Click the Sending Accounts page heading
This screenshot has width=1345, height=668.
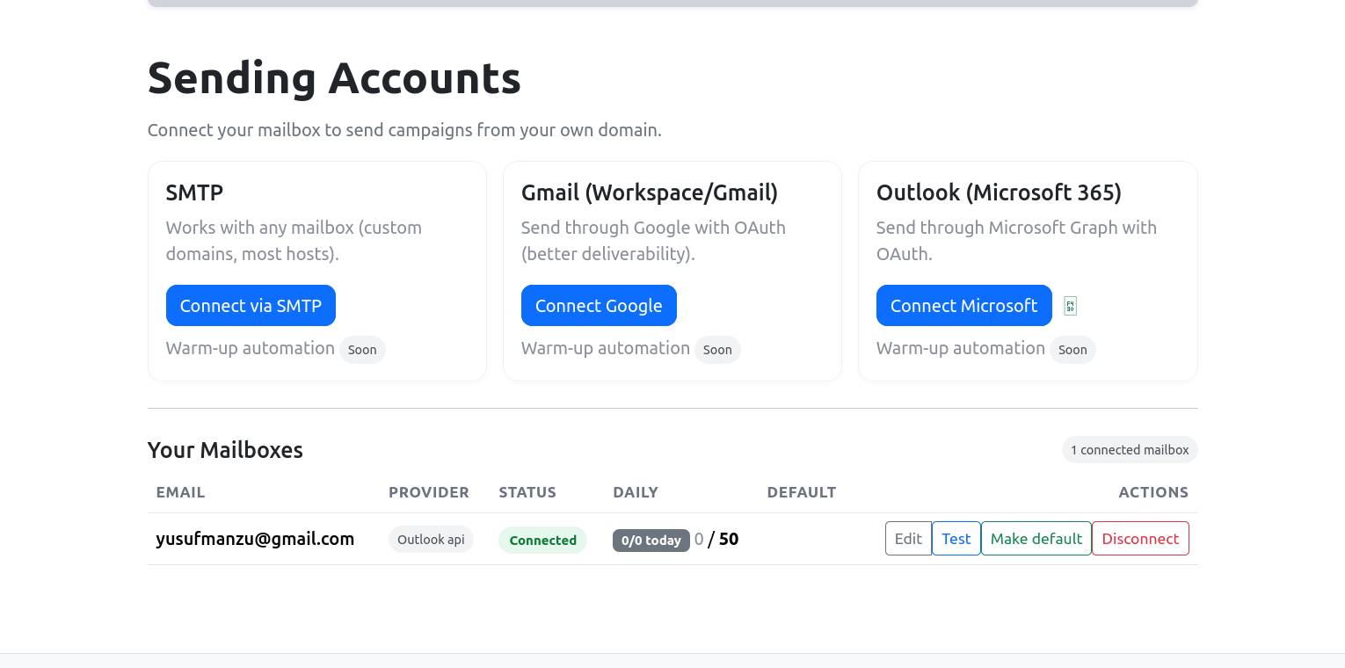point(334,78)
